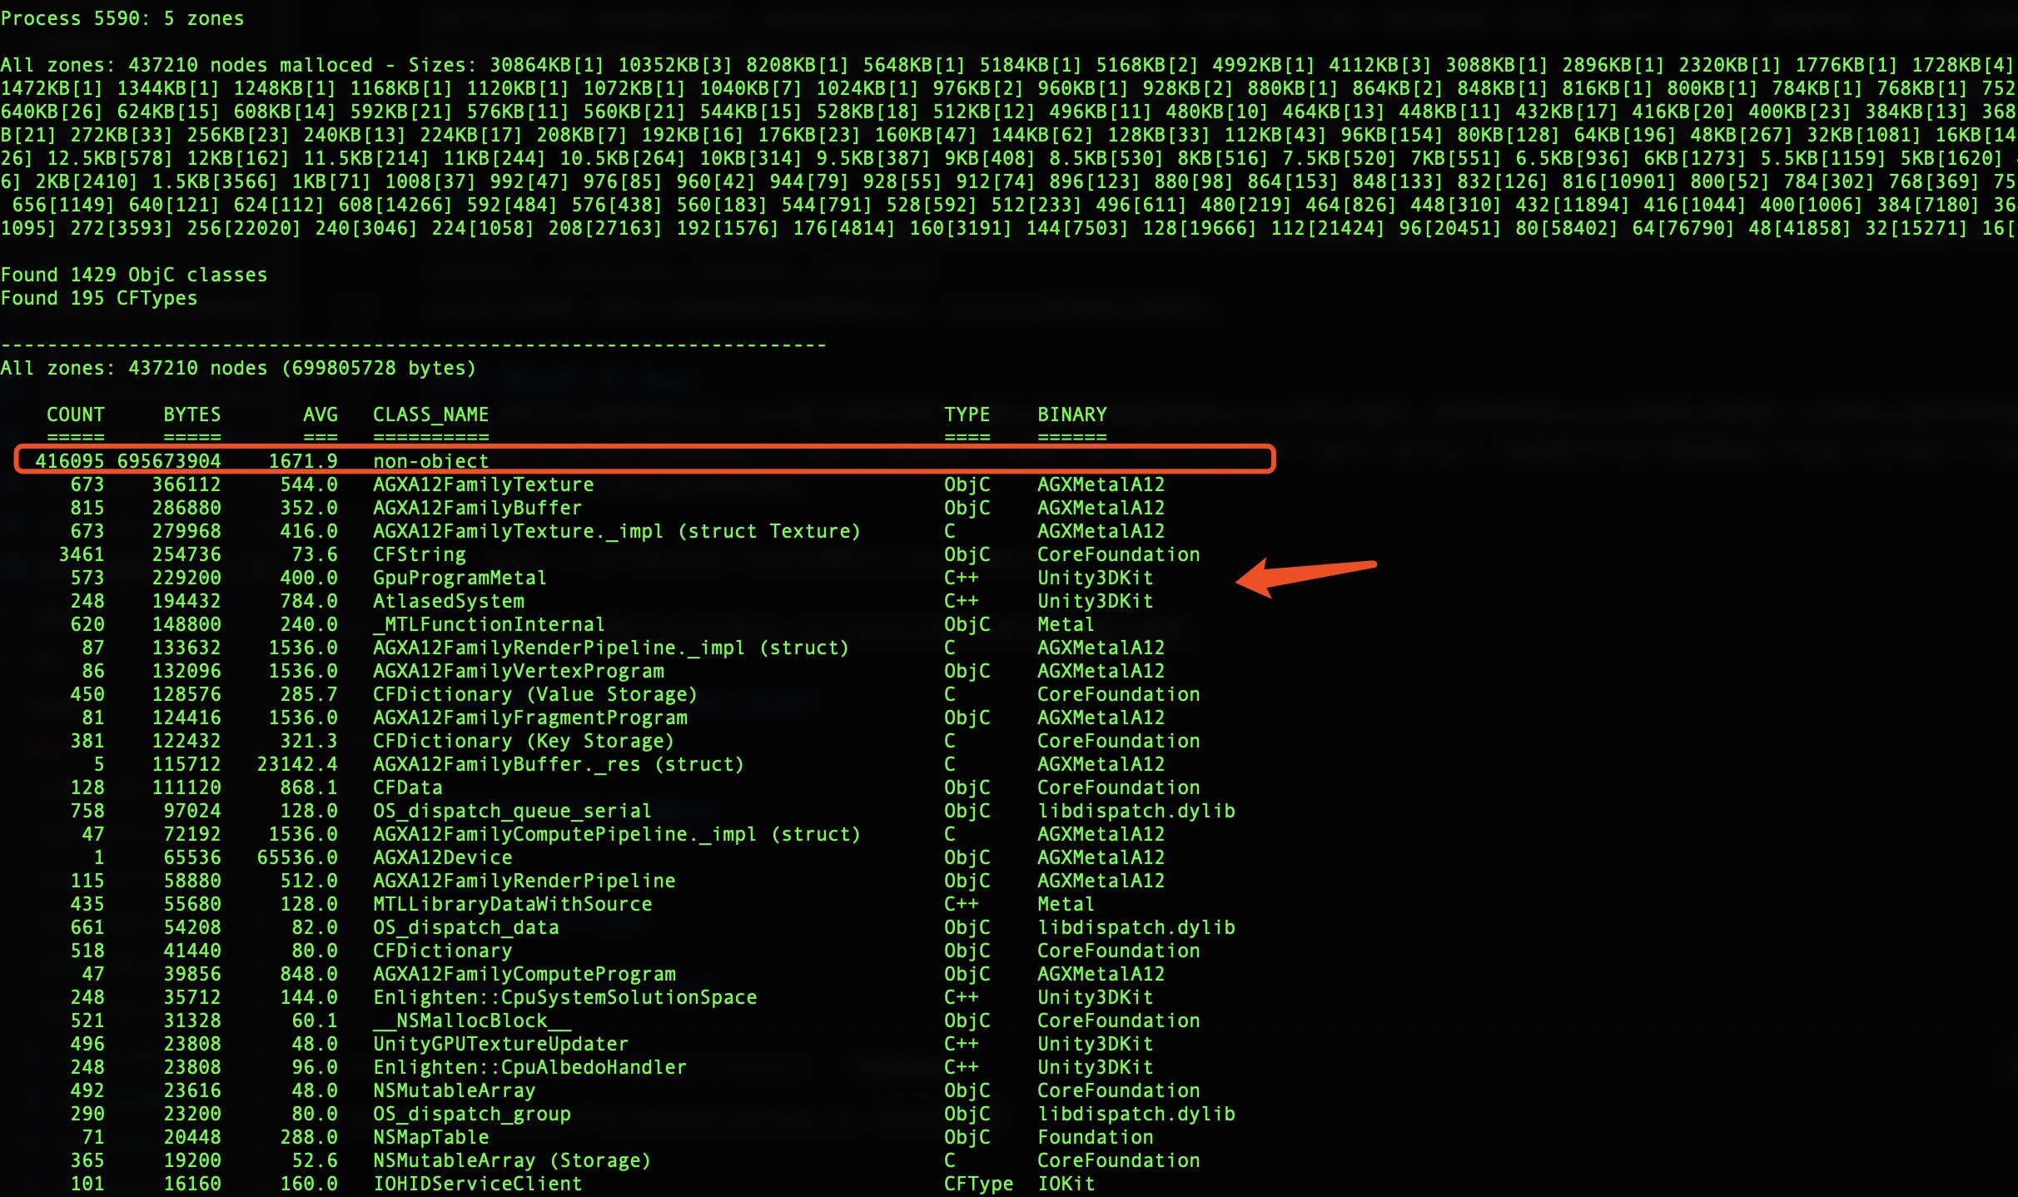This screenshot has height=1197, width=2018.
Task: Click the CLASS_NAME column header
Action: [x=430, y=415]
